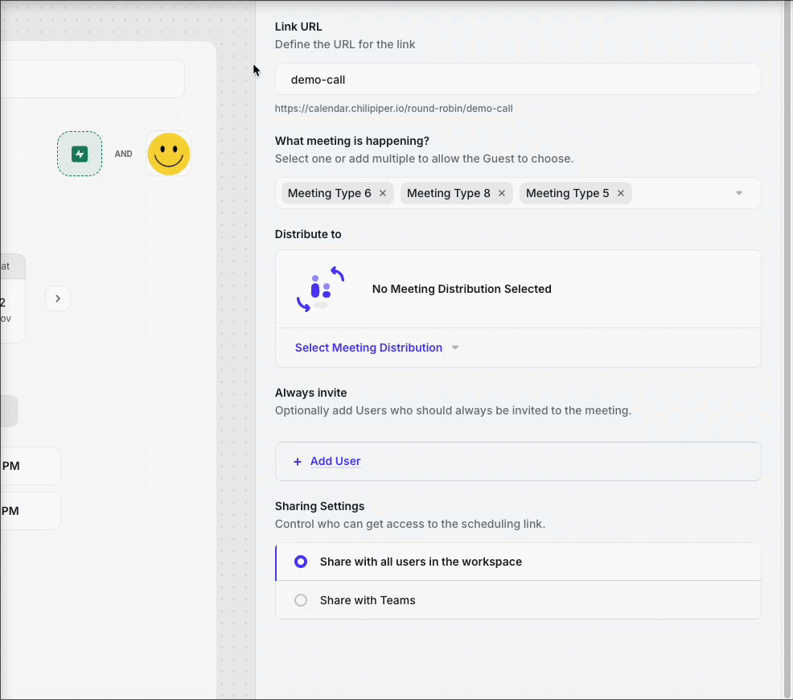Remove the Meeting Type 5 tag
The height and width of the screenshot is (700, 793).
pos(621,193)
